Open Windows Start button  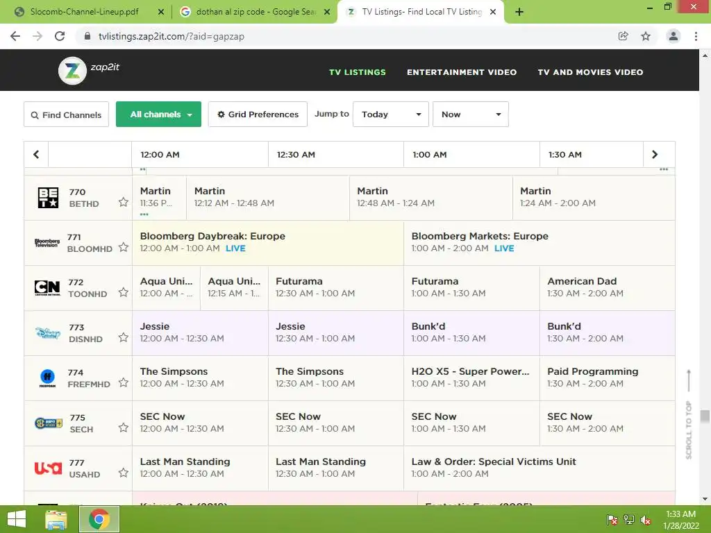[x=17, y=519]
